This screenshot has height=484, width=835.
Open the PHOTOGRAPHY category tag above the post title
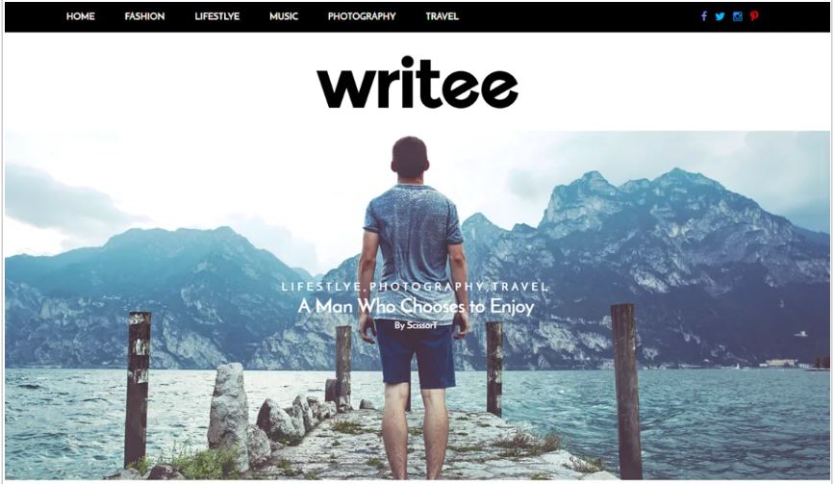(x=427, y=287)
